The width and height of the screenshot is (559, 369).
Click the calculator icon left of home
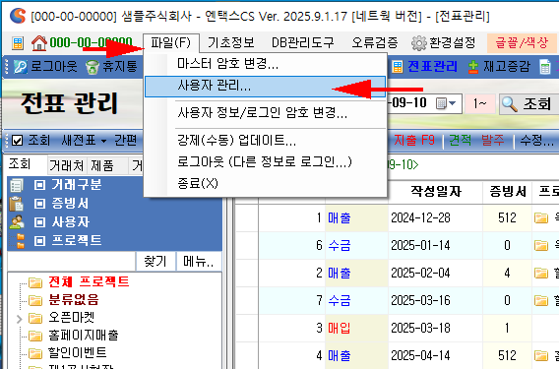click(18, 43)
